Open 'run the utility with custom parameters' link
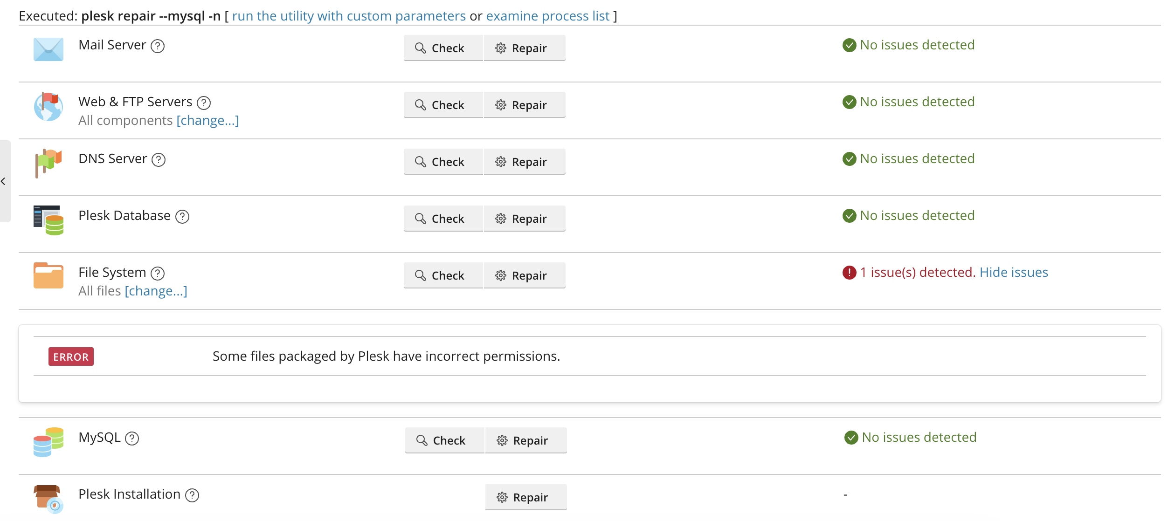 (x=349, y=16)
